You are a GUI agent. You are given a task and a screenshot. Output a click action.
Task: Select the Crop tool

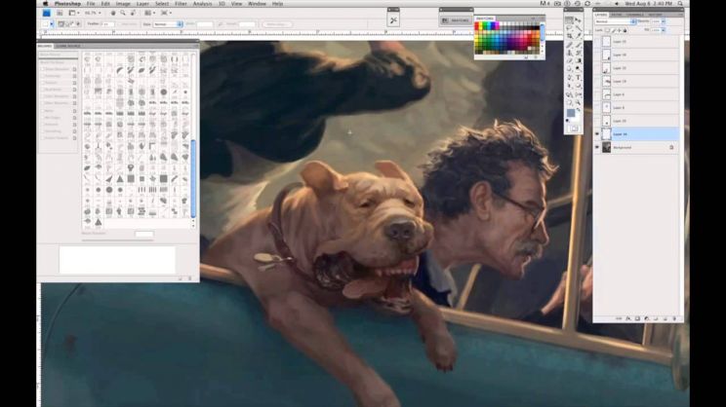(x=569, y=36)
